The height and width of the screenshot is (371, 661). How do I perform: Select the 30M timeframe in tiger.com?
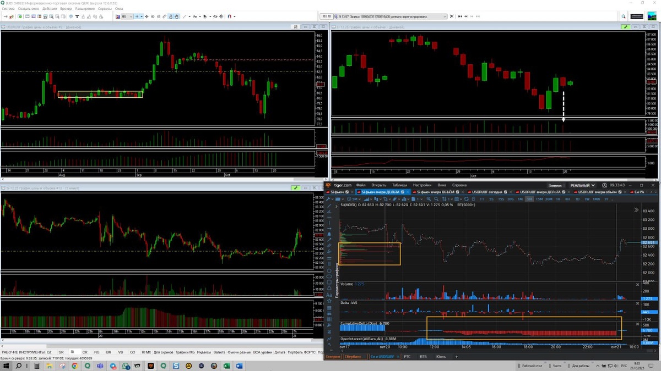[x=549, y=198]
